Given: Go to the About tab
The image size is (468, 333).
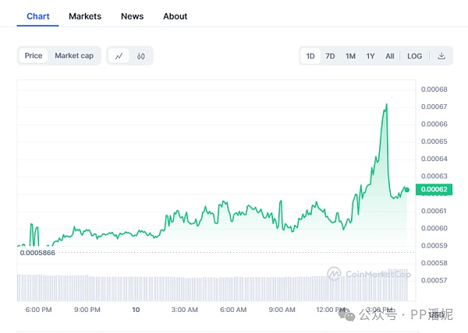Looking at the screenshot, I should point(175,16).
